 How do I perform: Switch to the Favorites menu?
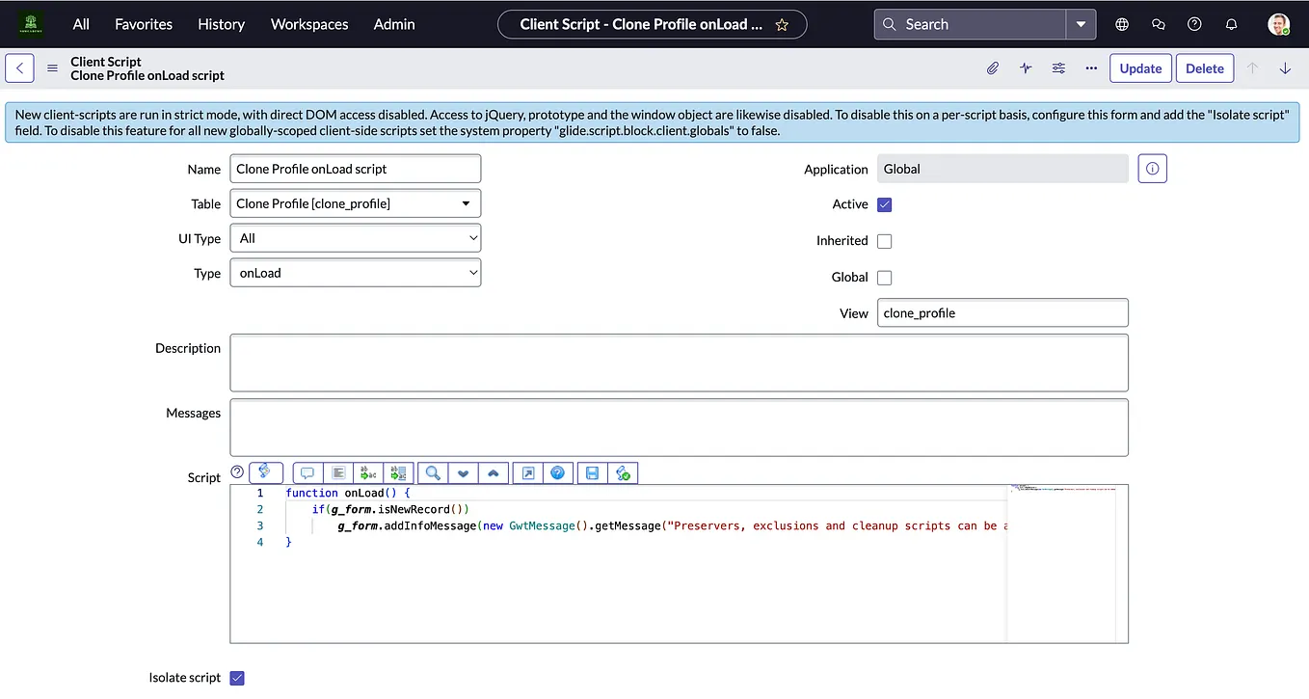click(x=143, y=24)
